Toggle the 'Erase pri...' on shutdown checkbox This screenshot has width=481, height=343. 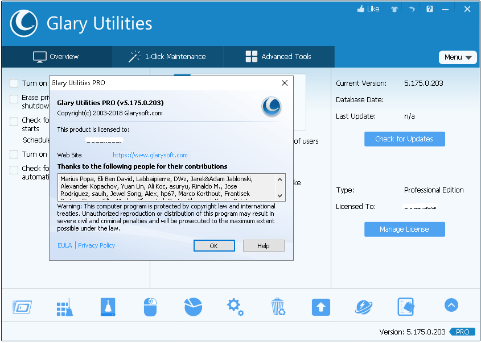(14, 99)
